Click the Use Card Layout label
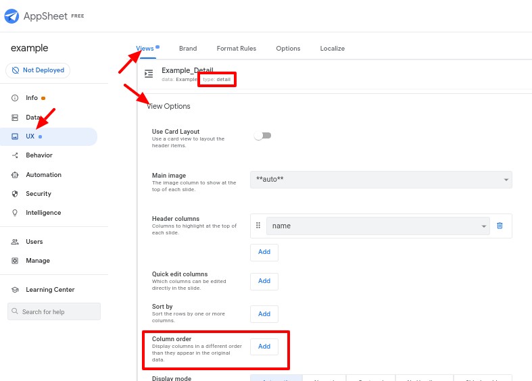The width and height of the screenshot is (532, 381). click(176, 132)
